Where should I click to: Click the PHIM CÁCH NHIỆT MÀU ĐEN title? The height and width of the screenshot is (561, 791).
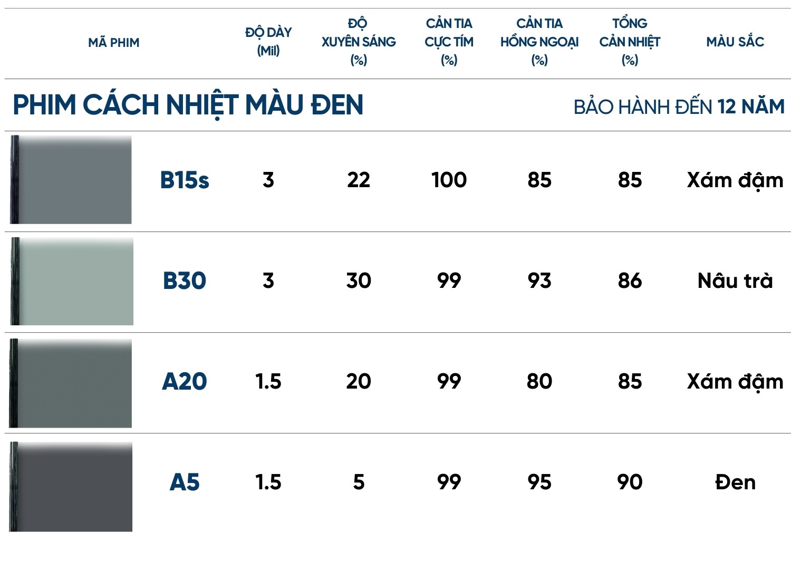pos(188,105)
